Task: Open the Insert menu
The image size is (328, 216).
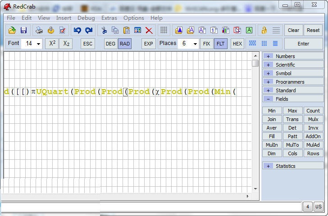Action: (x=64, y=18)
